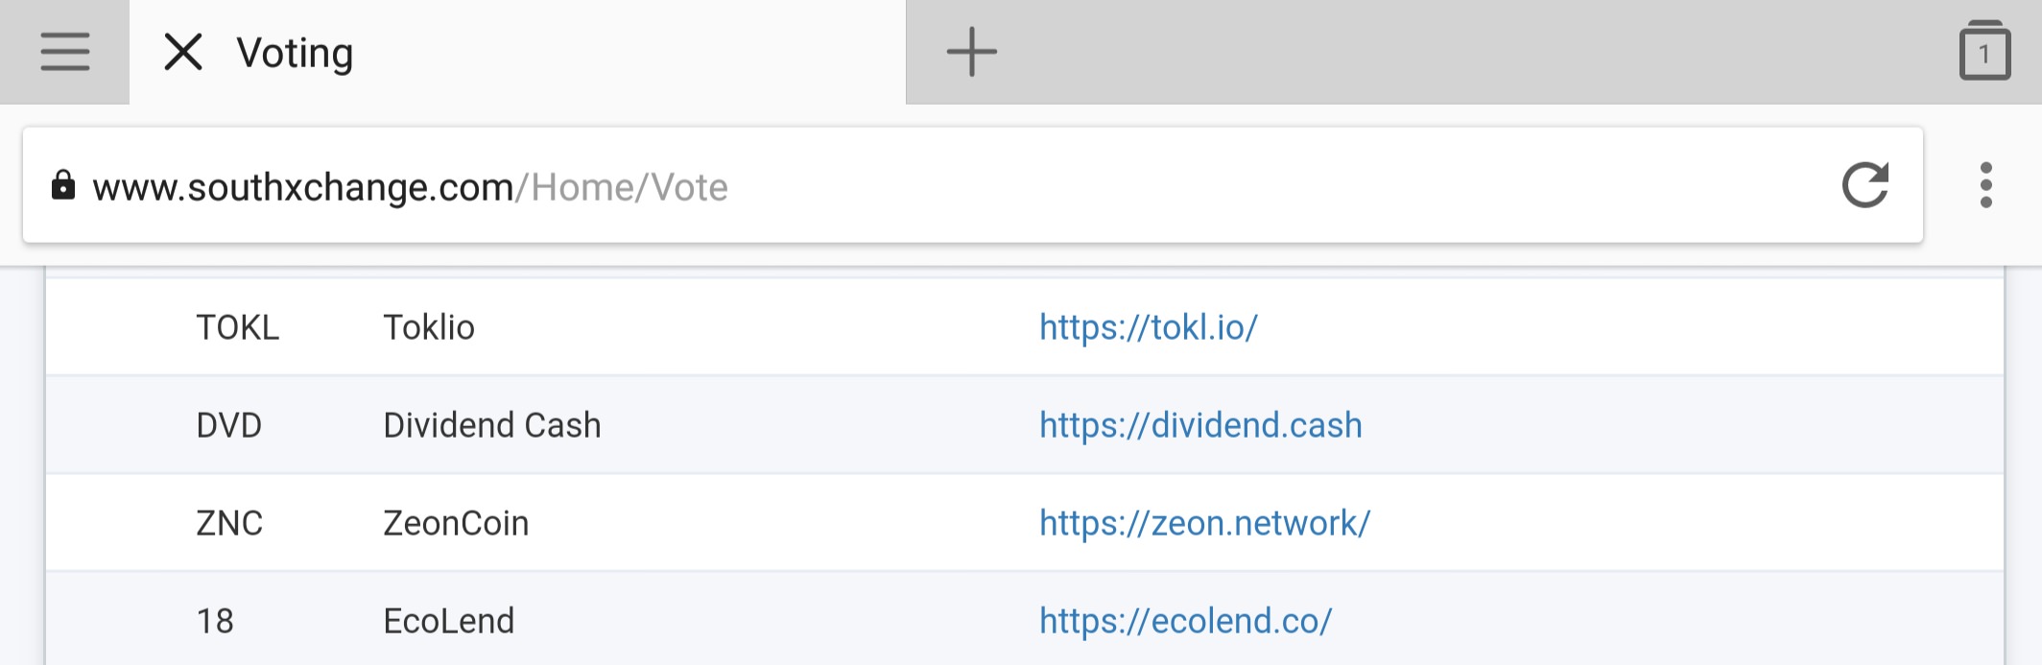The image size is (2042, 665).
Task: Open the hamburger menu icon
Action: [64, 52]
